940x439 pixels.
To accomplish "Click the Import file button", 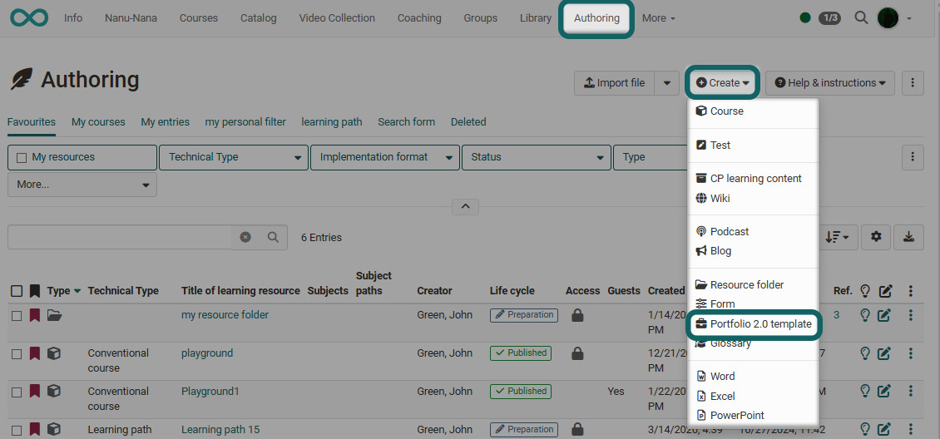I will point(614,83).
